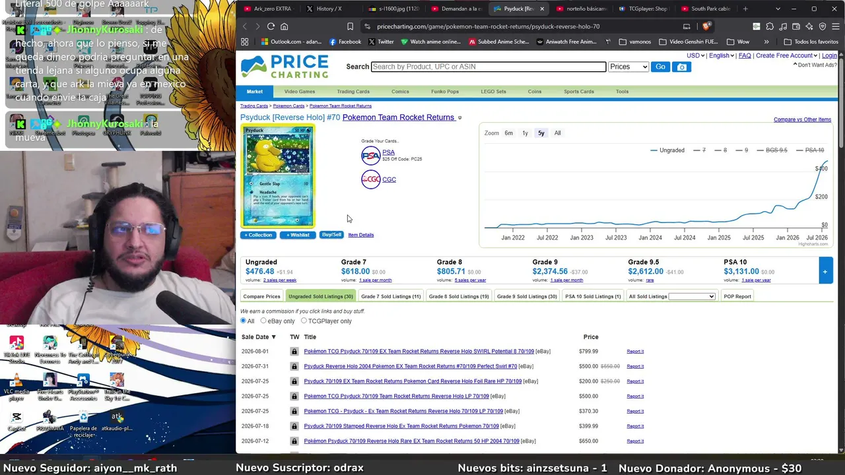Open the Brave Shields lion icon
This screenshot has height=475, width=845.
(x=706, y=26)
